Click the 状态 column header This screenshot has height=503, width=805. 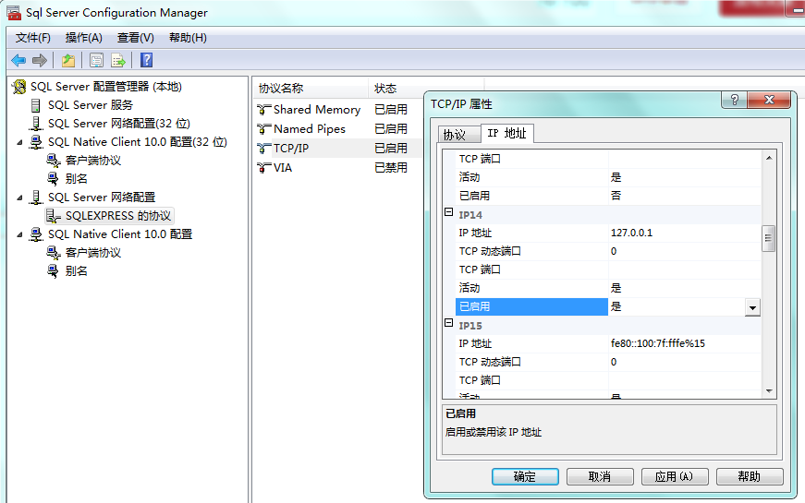[x=426, y=89]
